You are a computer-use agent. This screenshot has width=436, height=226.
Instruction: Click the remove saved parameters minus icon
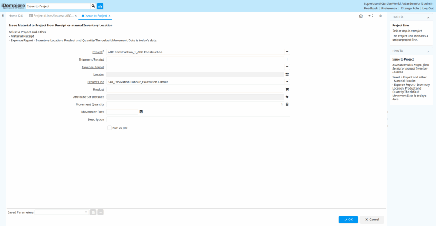click(100, 212)
